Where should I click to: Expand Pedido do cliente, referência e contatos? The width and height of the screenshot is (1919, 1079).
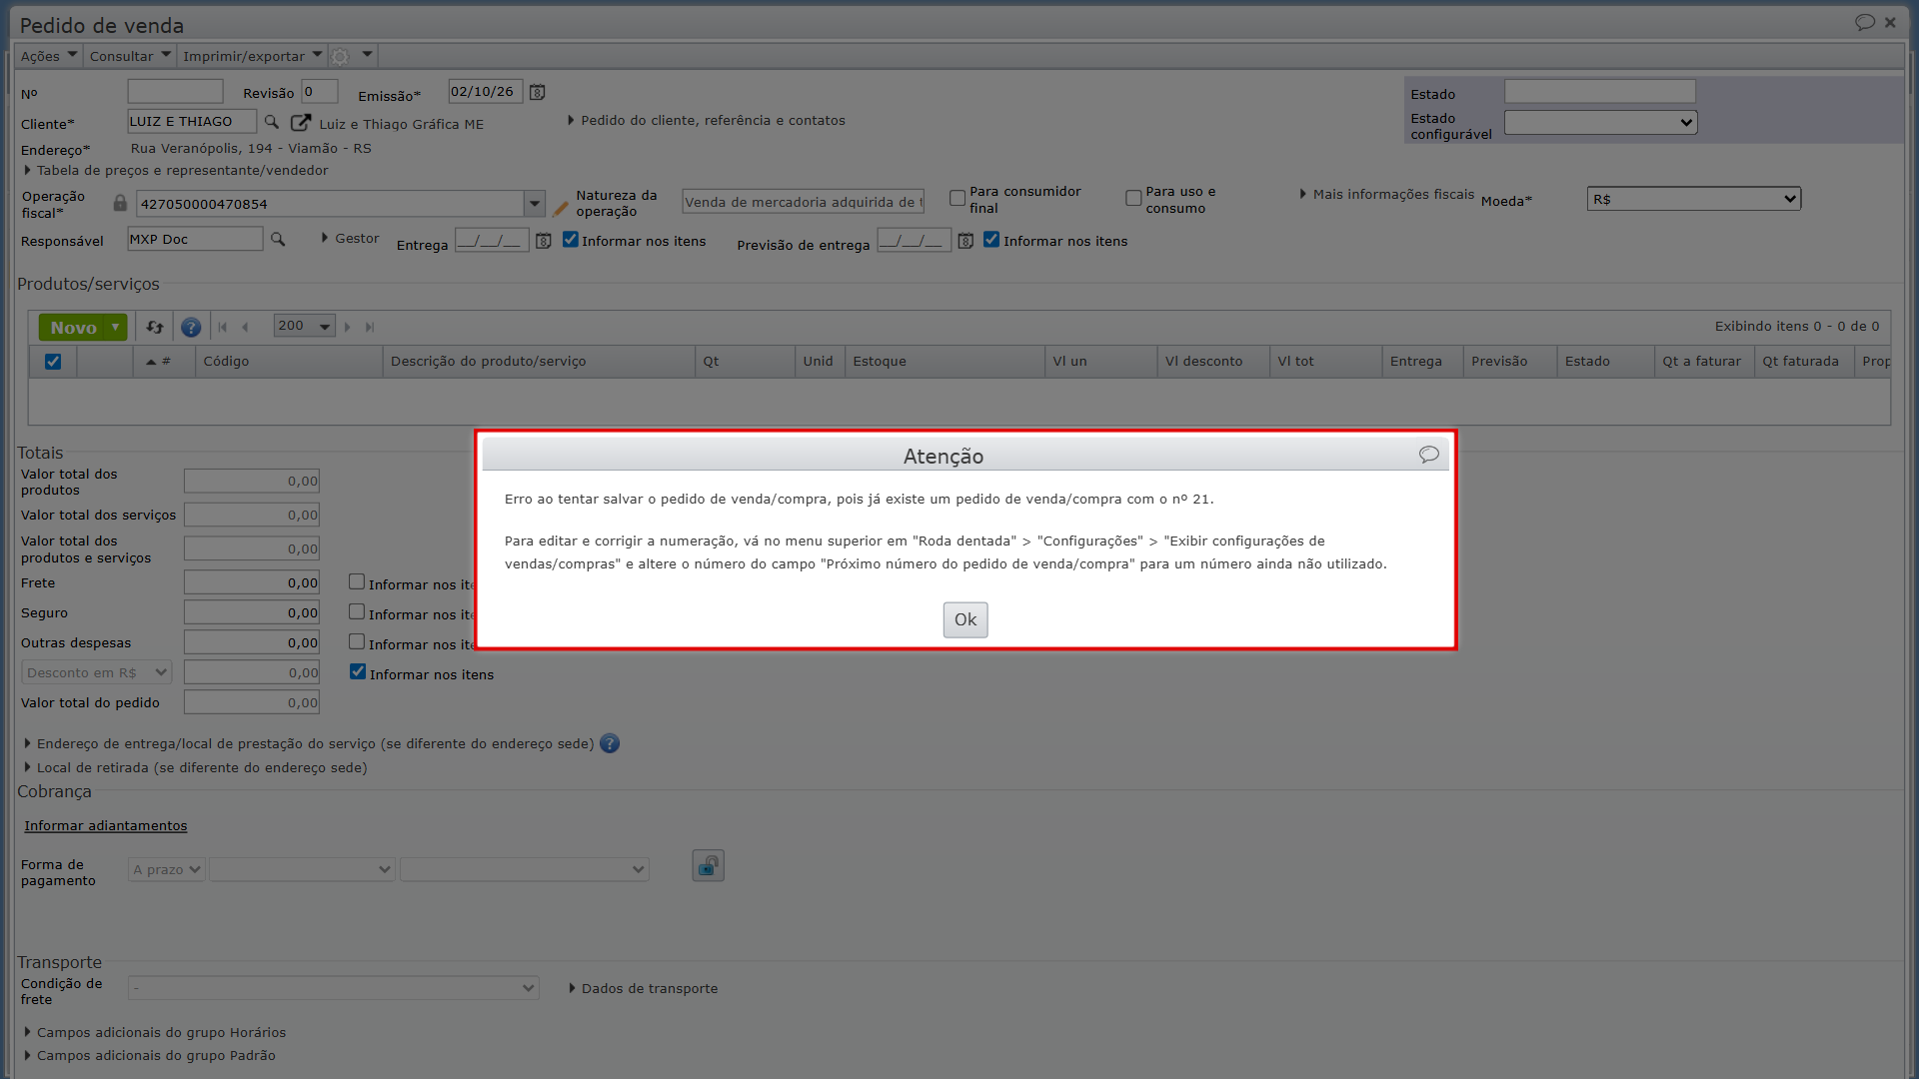point(707,120)
